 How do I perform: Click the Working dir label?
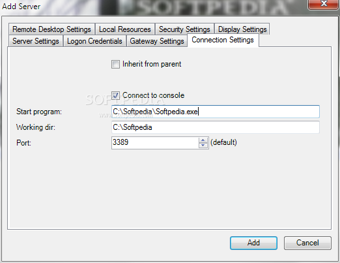click(x=36, y=127)
